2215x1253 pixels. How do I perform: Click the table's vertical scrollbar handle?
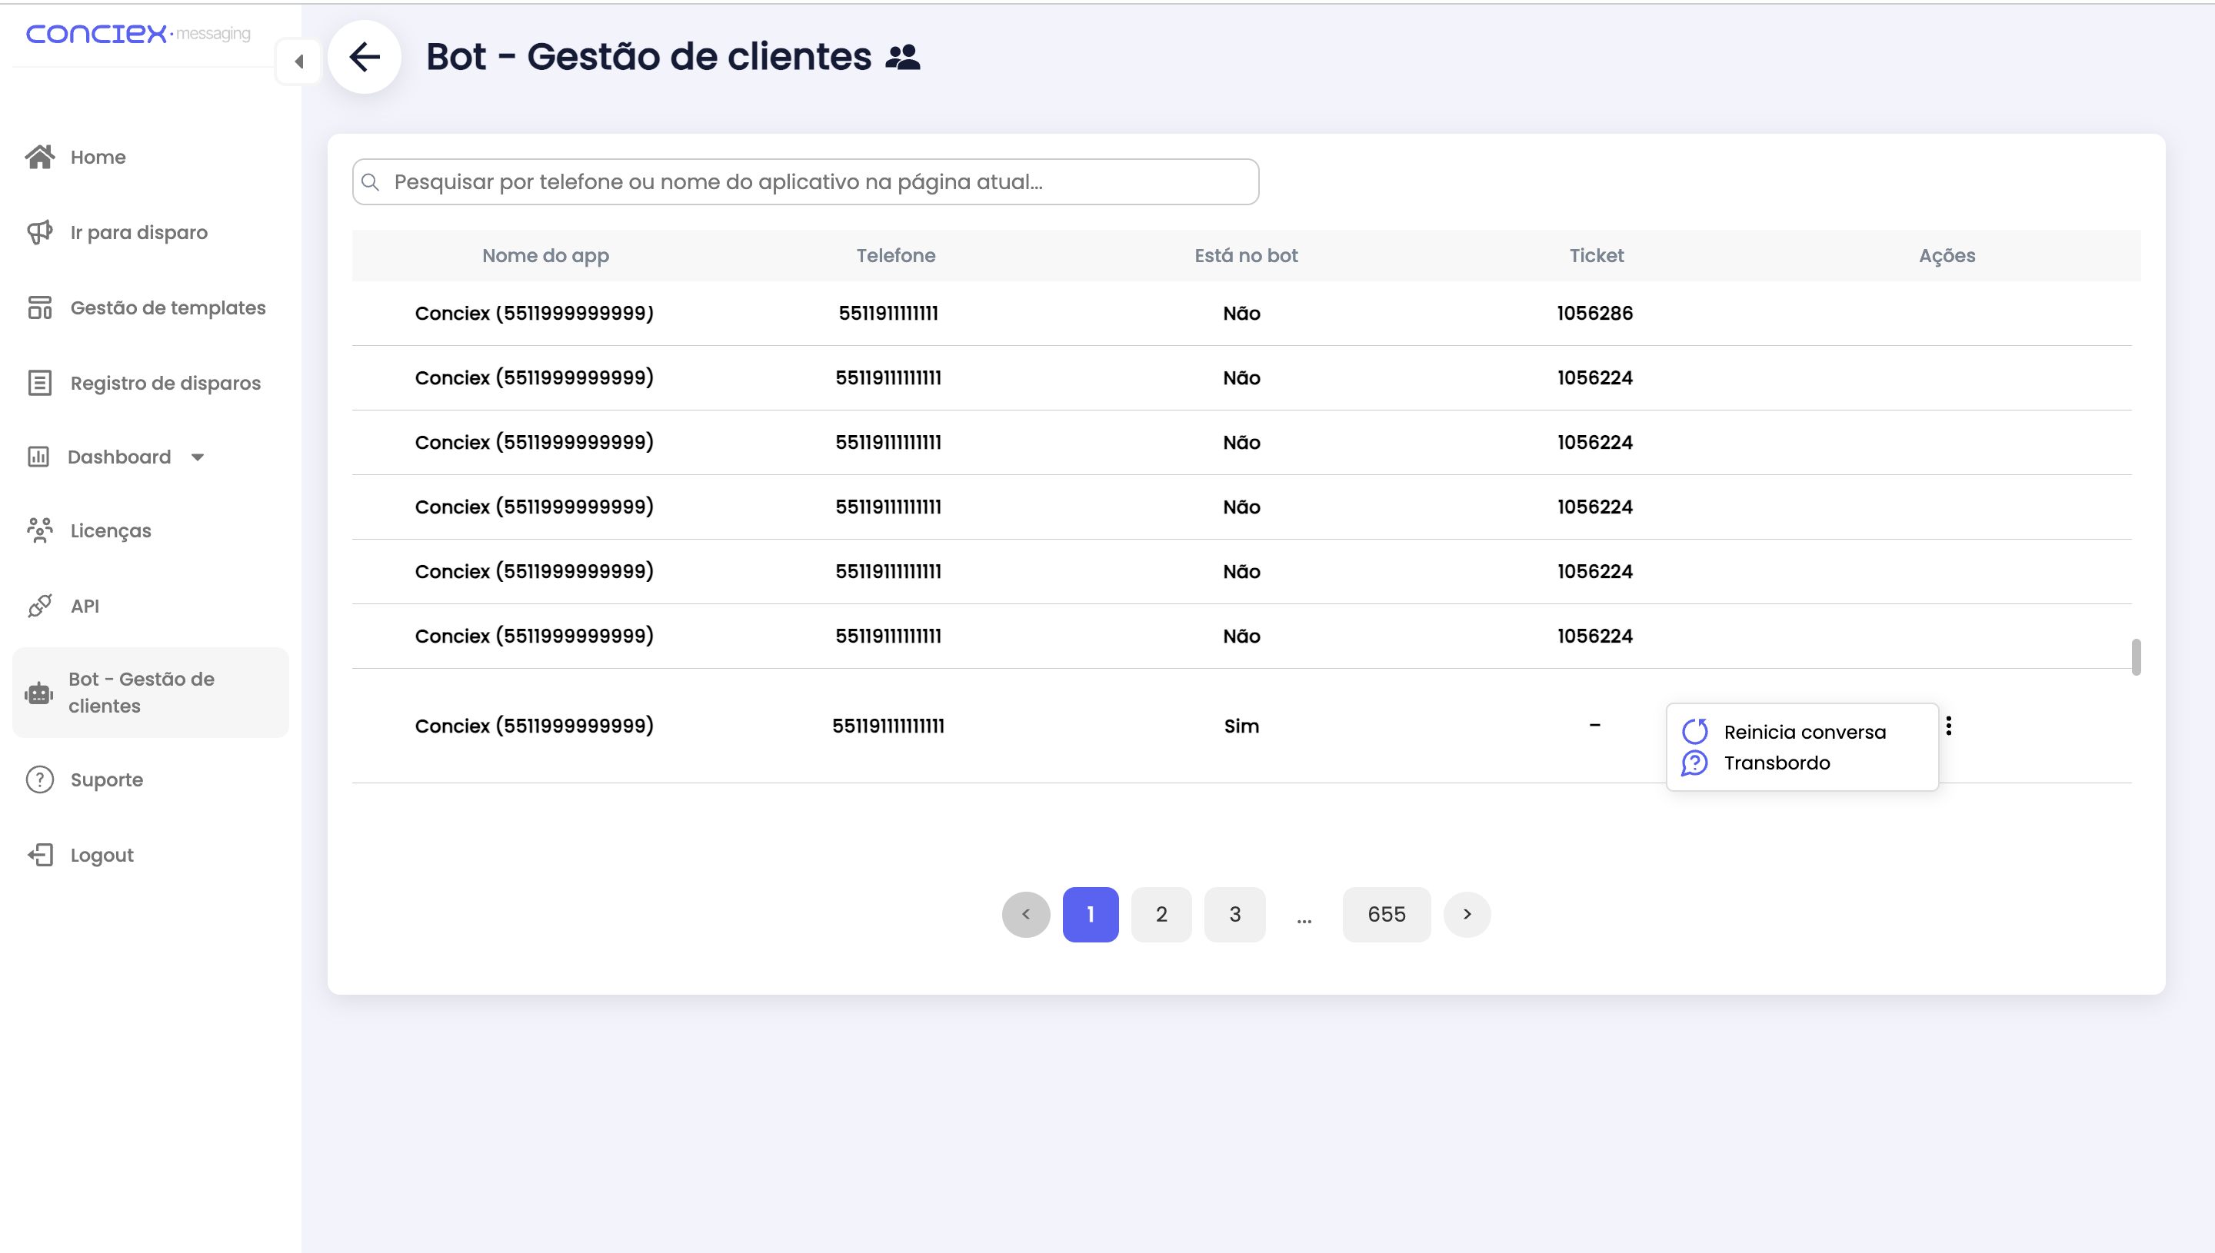click(2135, 657)
